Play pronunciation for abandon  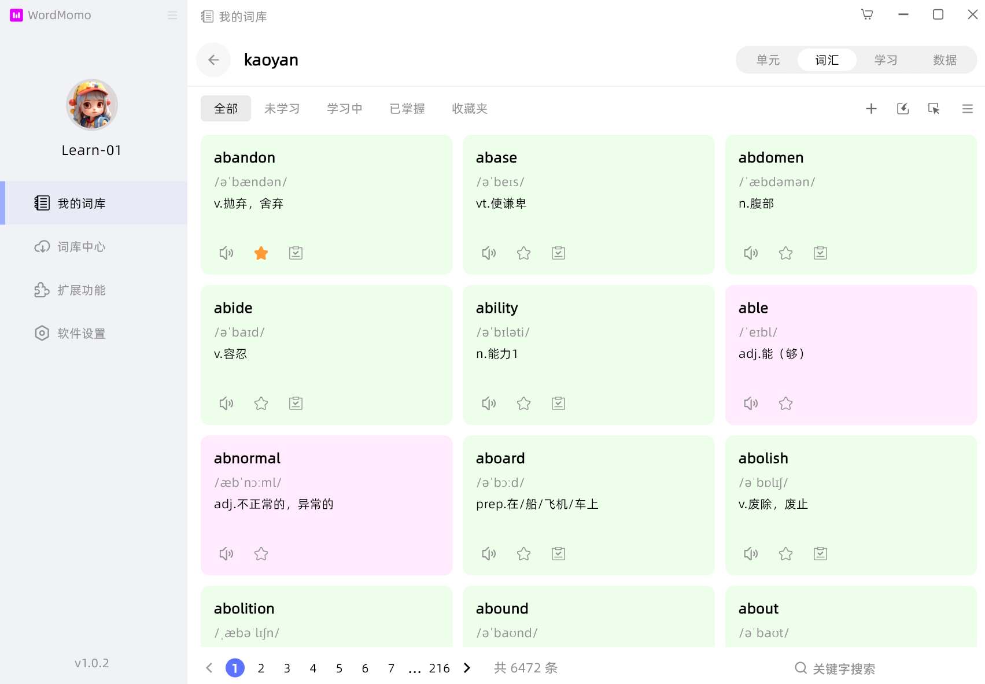(226, 253)
